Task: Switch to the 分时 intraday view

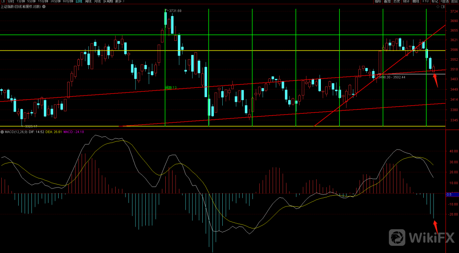Action: 11,2
